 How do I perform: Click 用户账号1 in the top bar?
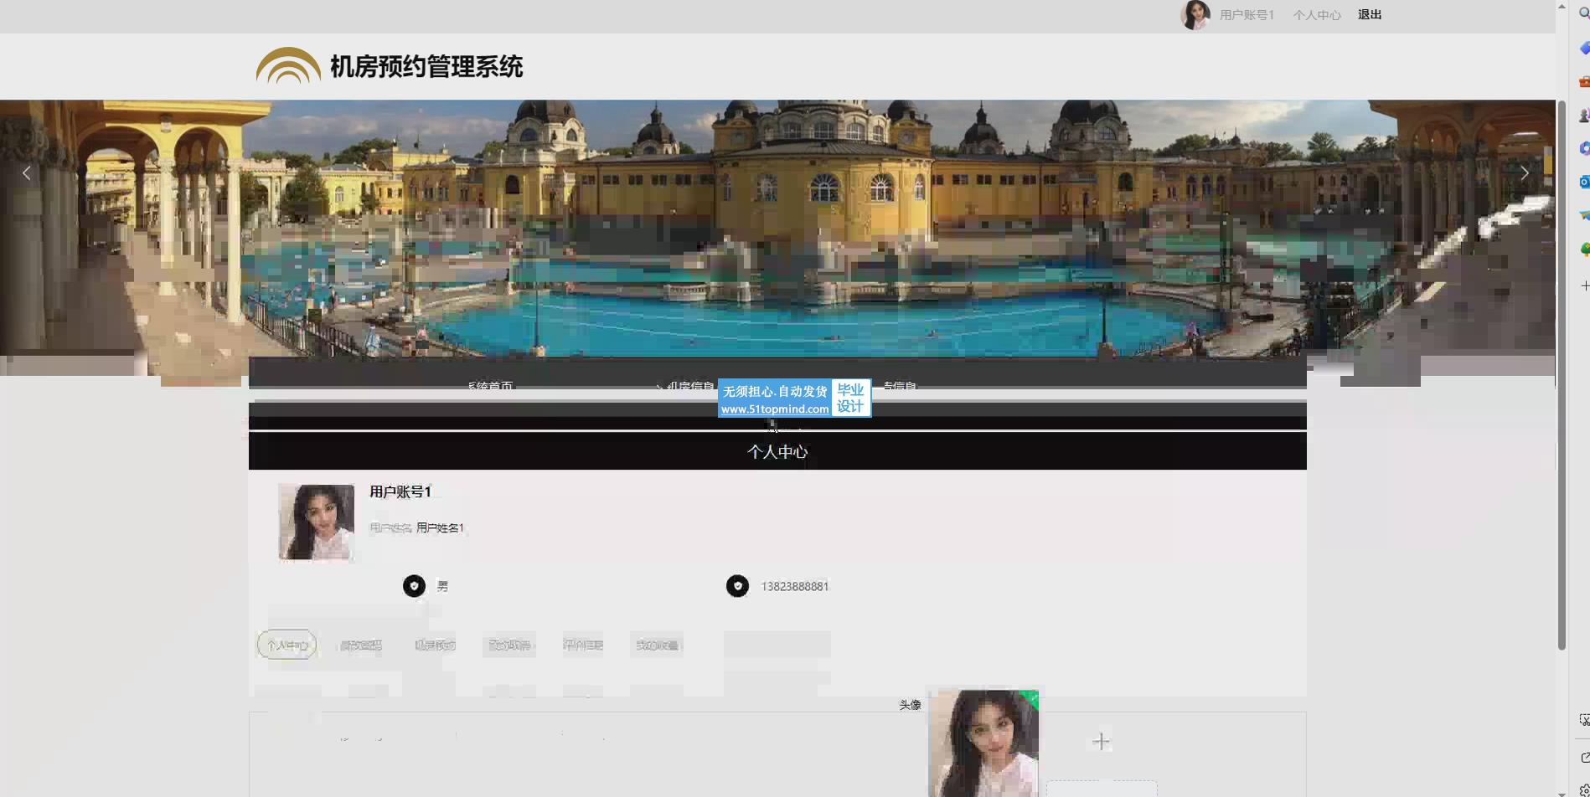point(1247,15)
